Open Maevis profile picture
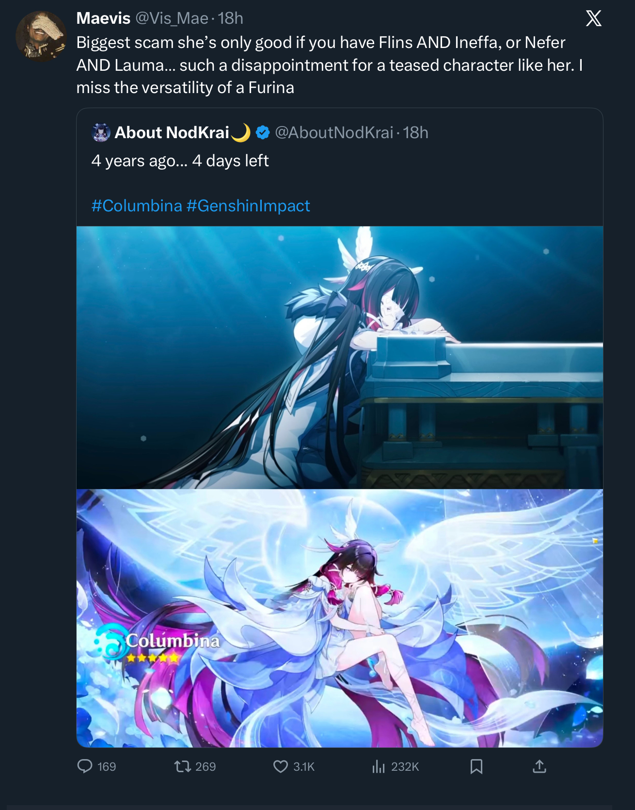Image resolution: width=635 pixels, height=810 pixels. [x=41, y=36]
